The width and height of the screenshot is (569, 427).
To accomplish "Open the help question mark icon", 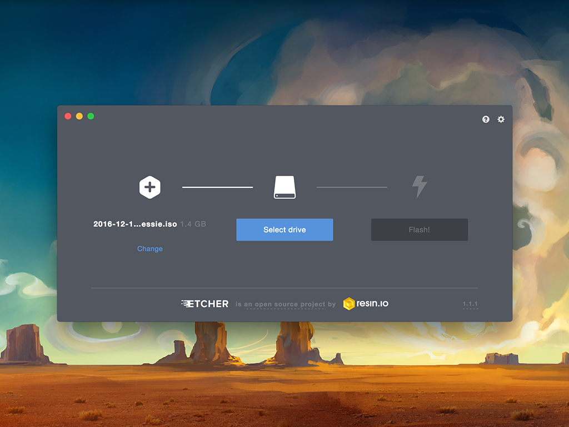I will (x=486, y=120).
